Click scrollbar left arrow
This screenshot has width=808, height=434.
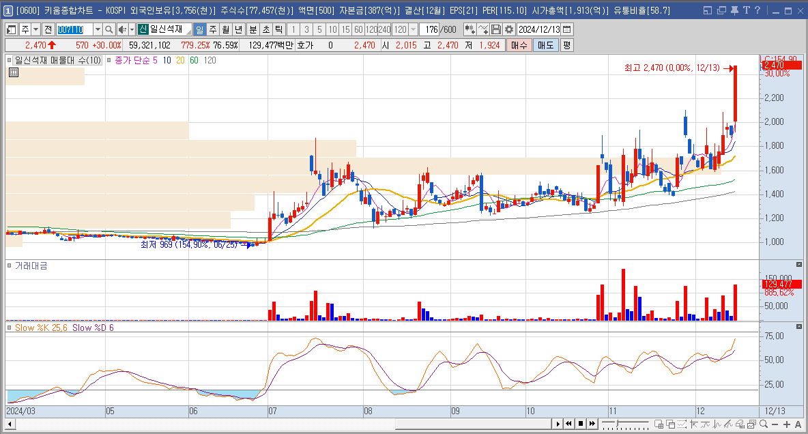pyautogui.click(x=10, y=424)
